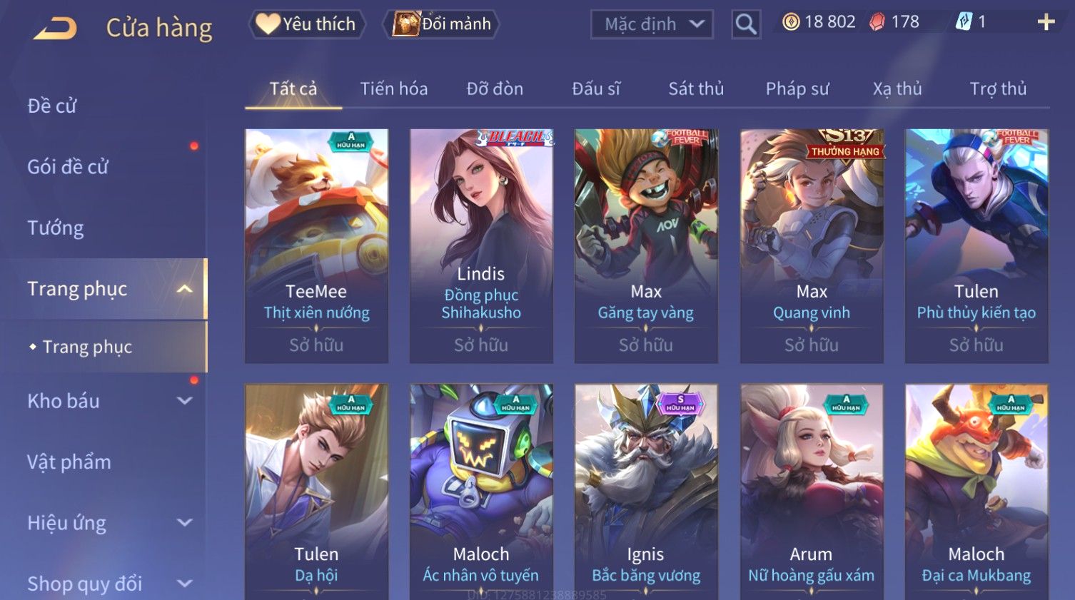Expand the Kho báu sidebar section

coord(185,401)
